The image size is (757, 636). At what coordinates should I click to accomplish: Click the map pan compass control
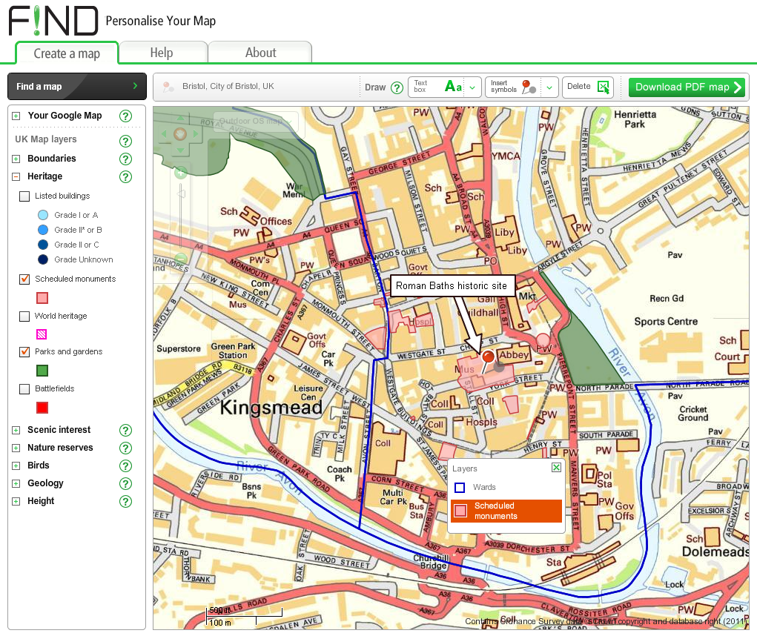179,134
